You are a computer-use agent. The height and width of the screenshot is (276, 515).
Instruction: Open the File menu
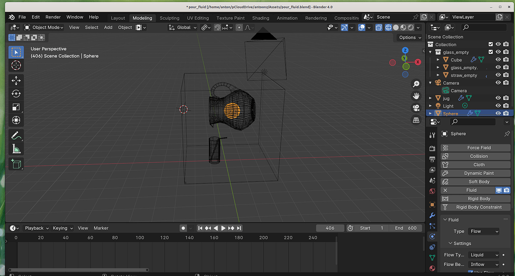22,17
